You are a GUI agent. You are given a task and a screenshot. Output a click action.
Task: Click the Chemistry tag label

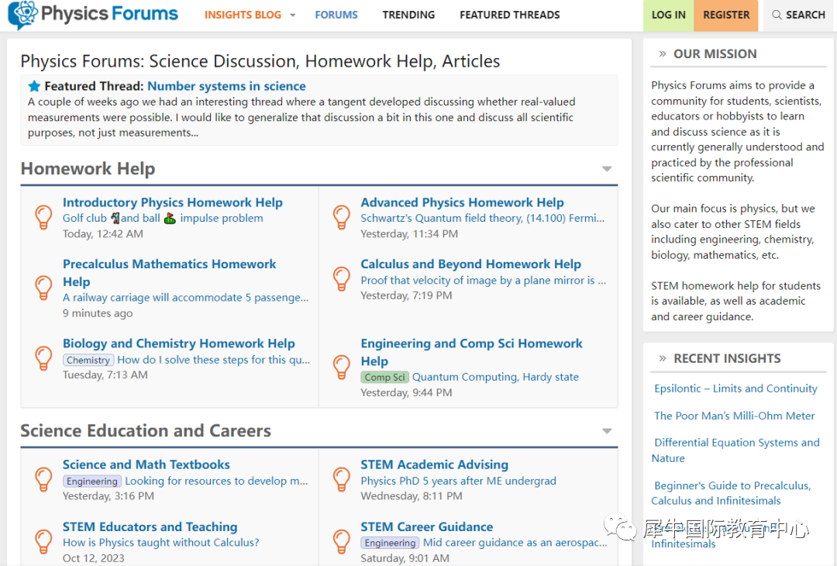(88, 360)
